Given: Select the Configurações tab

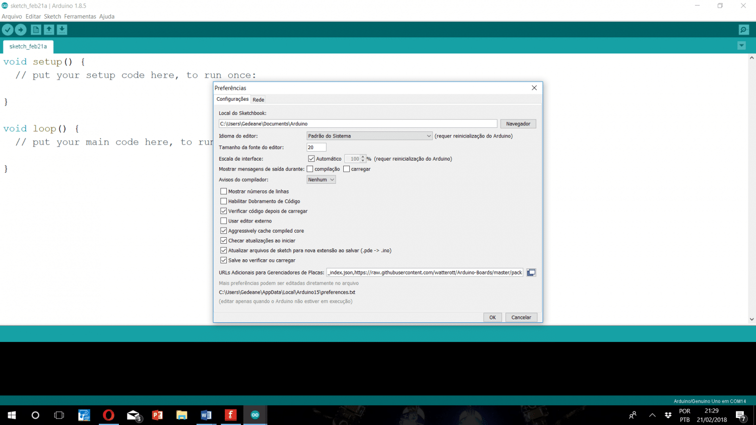Looking at the screenshot, I should (x=232, y=99).
